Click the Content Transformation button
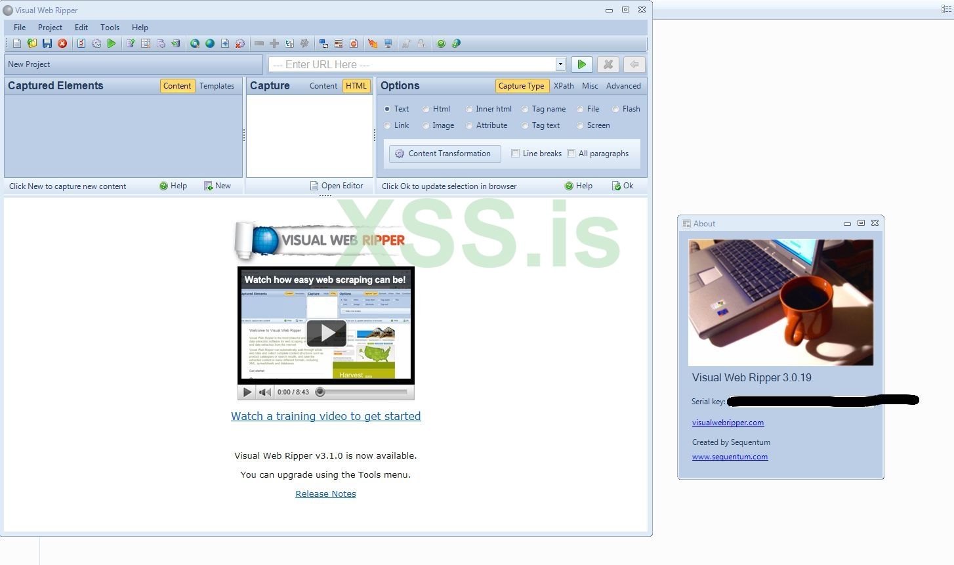Viewport: 954px width, 565px height. pos(445,154)
